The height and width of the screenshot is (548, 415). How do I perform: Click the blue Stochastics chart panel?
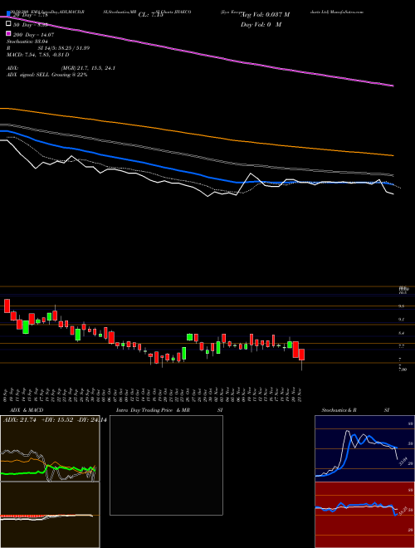[364, 448]
